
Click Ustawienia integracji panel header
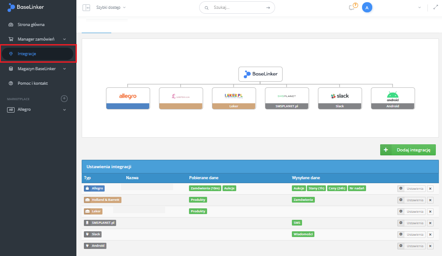tap(260, 167)
